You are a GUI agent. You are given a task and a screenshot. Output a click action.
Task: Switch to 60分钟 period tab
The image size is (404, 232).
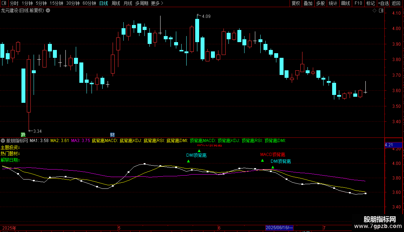tap(89, 3)
